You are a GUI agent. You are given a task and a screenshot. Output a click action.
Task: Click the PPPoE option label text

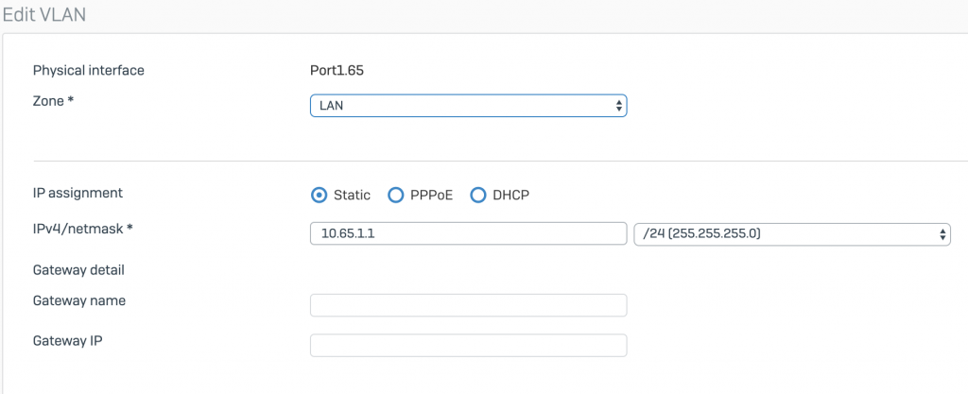(x=431, y=196)
